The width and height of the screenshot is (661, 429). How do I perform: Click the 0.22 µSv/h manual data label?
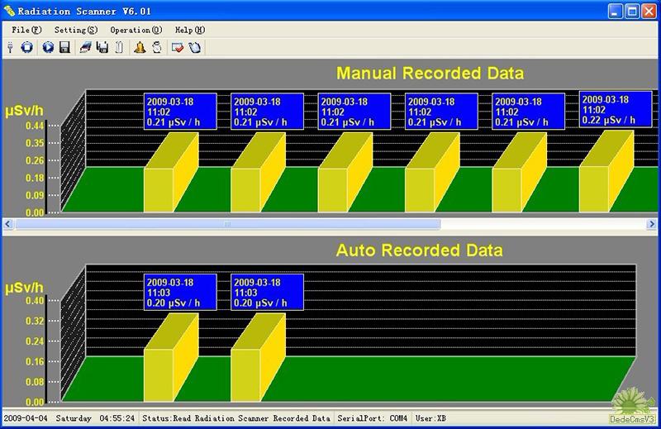(615, 109)
